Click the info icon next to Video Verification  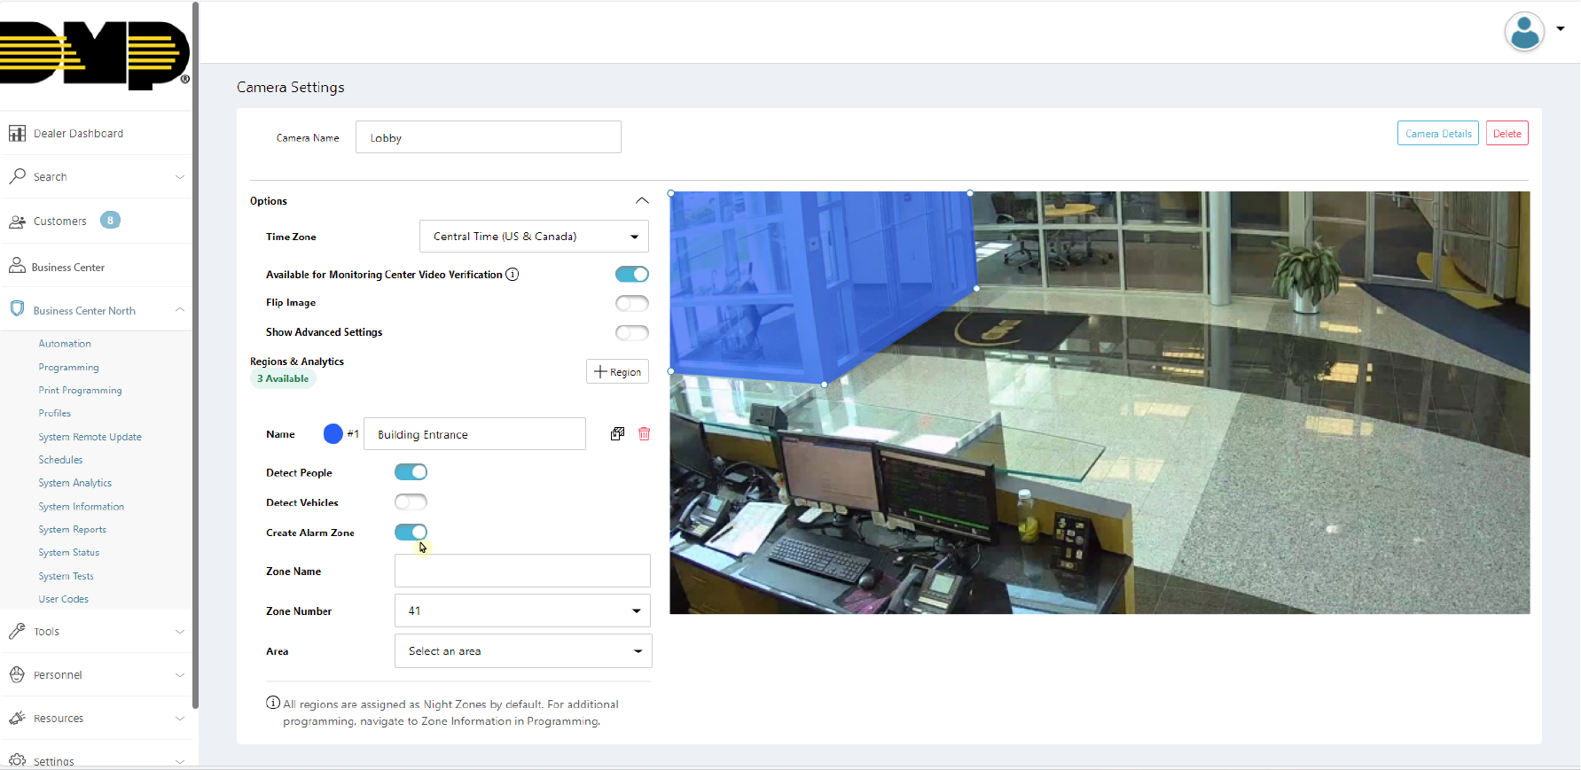click(x=512, y=275)
